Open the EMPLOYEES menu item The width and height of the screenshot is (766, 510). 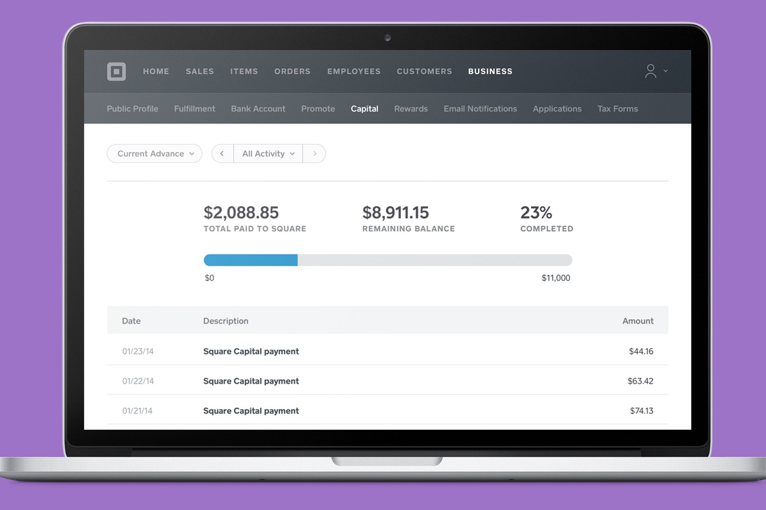pyautogui.click(x=354, y=71)
